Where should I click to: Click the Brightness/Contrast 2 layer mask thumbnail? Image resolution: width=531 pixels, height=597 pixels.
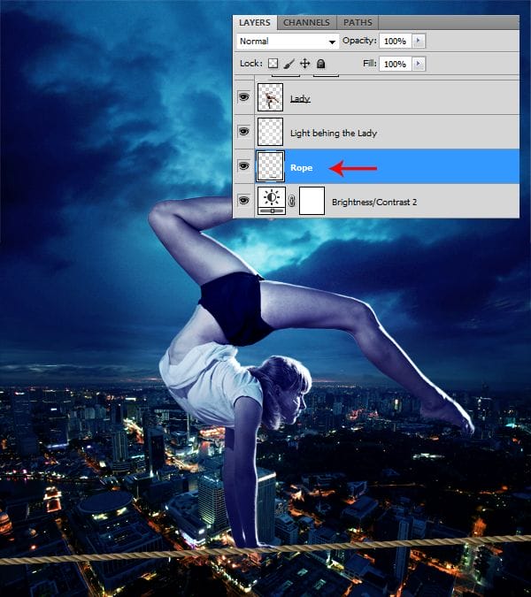(312, 201)
